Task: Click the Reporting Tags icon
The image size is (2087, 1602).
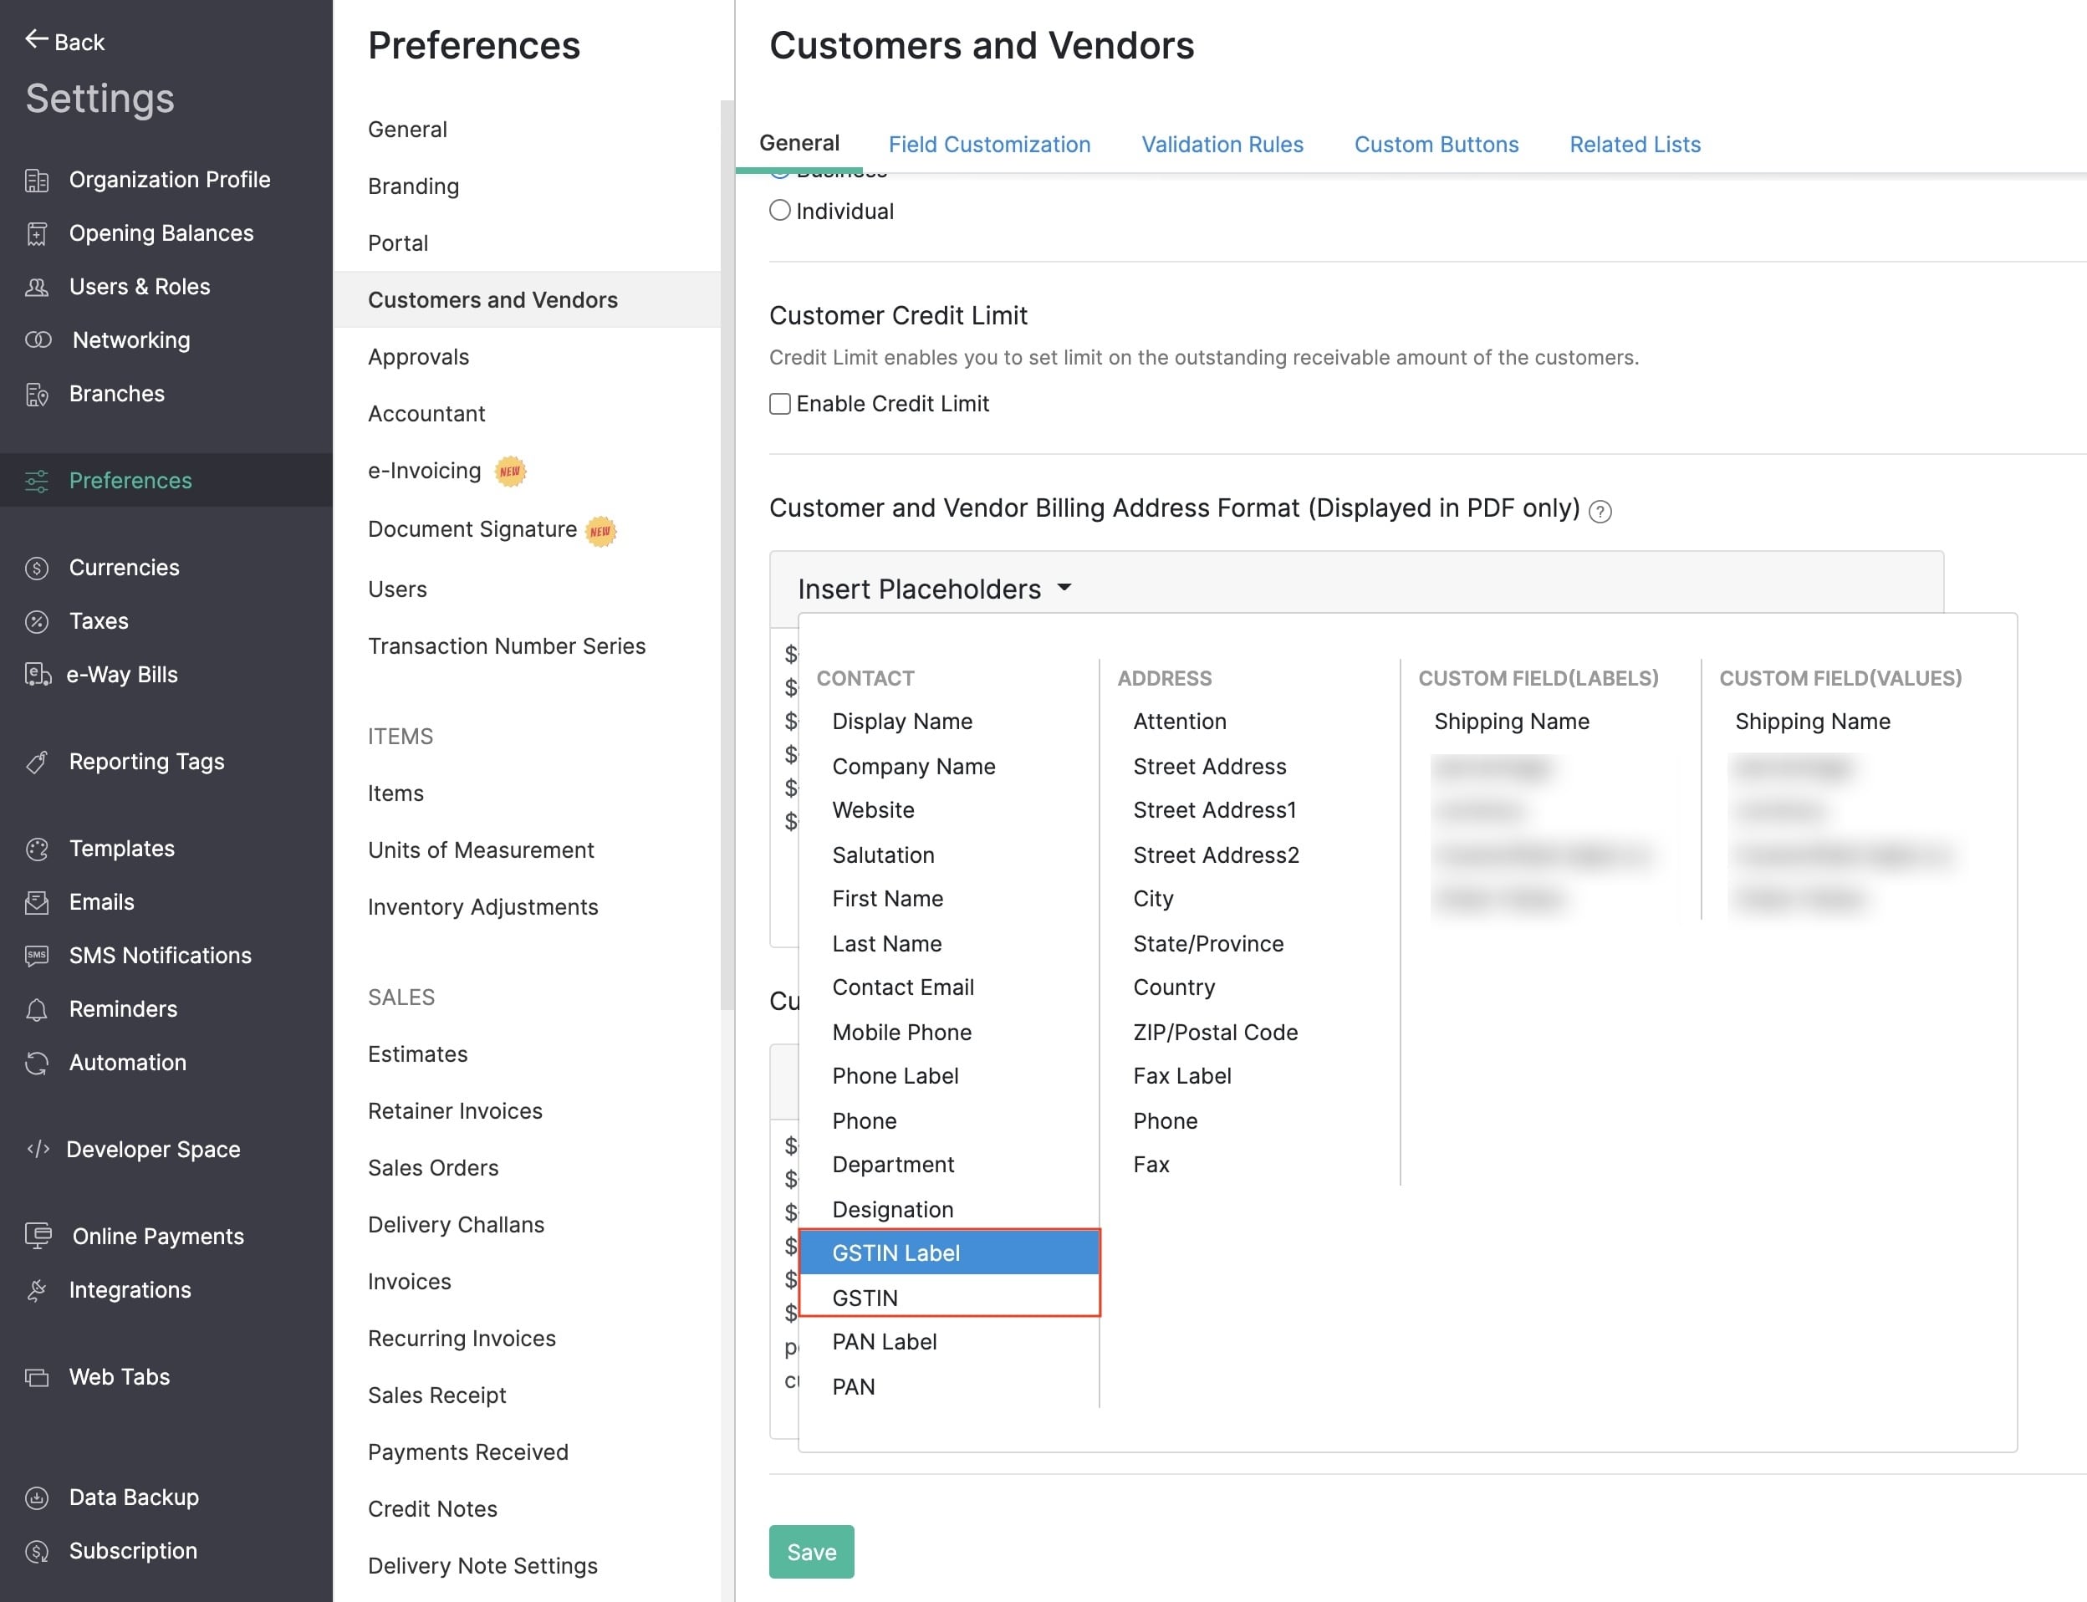Action: pos(37,761)
